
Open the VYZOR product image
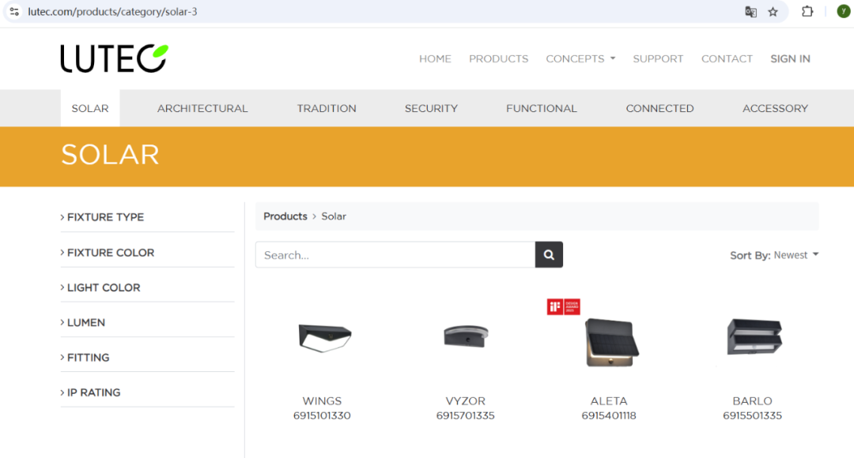click(x=466, y=336)
